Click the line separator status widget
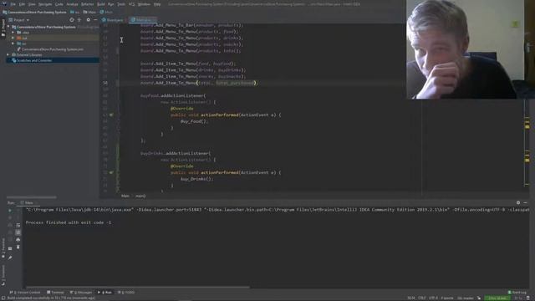The width and height of the screenshot is (535, 301). pyautogui.click(x=422, y=298)
